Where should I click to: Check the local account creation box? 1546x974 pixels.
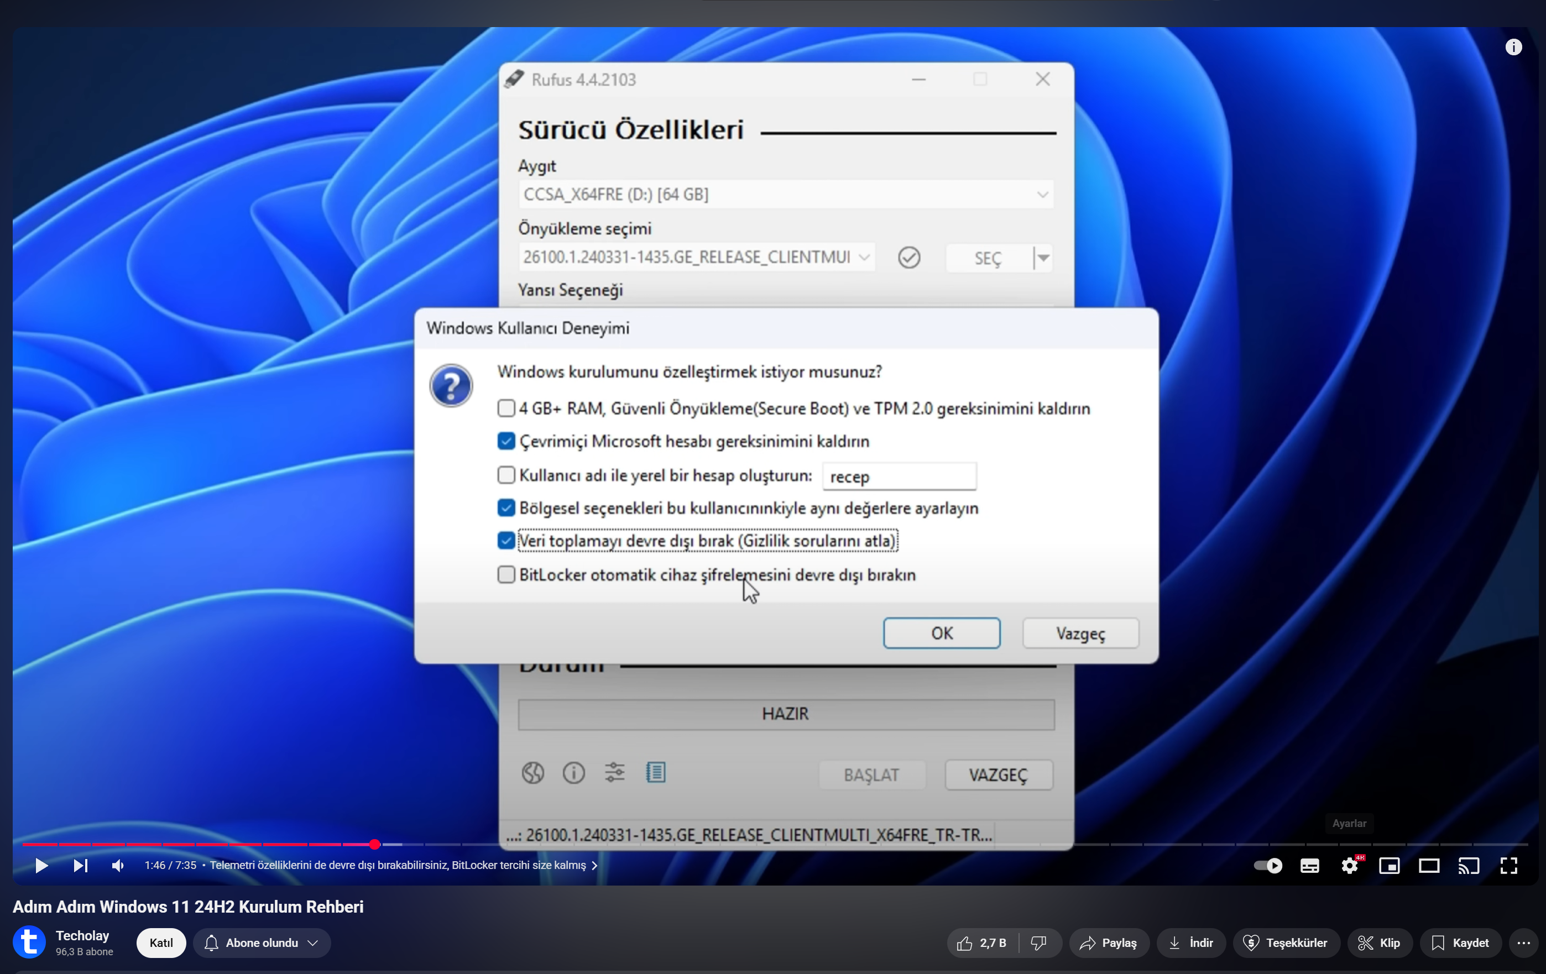506,475
